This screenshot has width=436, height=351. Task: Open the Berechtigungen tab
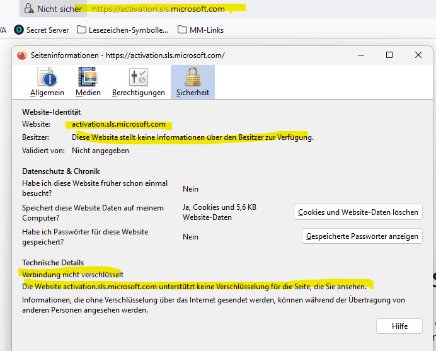(x=139, y=82)
